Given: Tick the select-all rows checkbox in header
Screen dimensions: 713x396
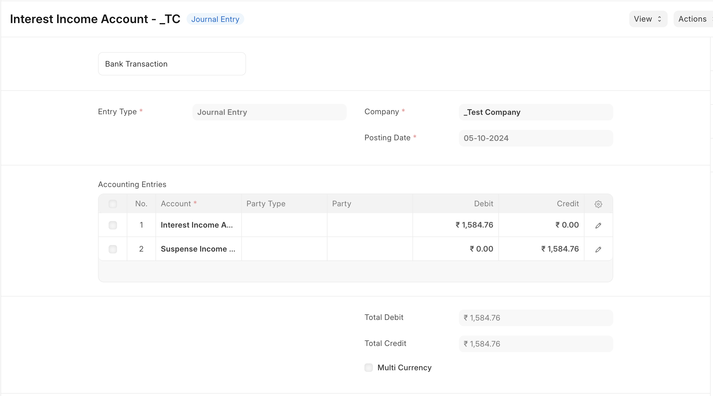Looking at the screenshot, I should point(113,204).
